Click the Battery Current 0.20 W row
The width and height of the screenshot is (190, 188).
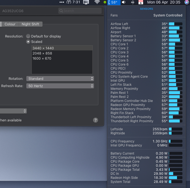tap(146, 153)
